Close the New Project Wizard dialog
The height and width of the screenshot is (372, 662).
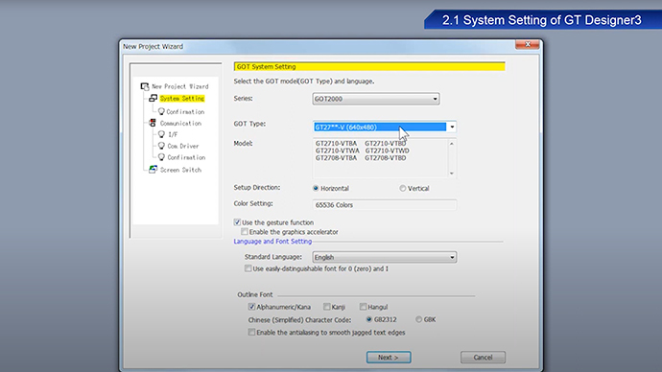click(x=528, y=44)
